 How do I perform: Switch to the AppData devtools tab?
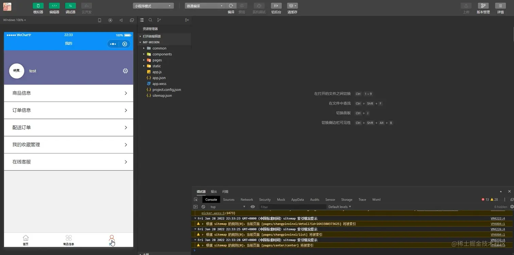click(297, 200)
